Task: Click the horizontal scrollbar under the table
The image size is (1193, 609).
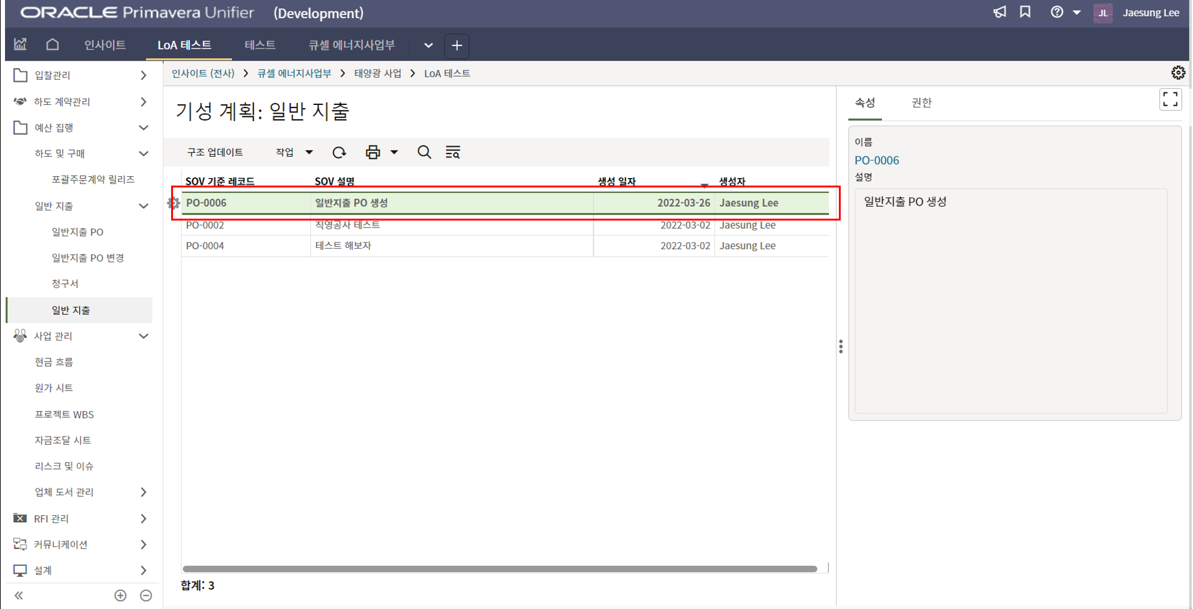Action: pos(500,568)
